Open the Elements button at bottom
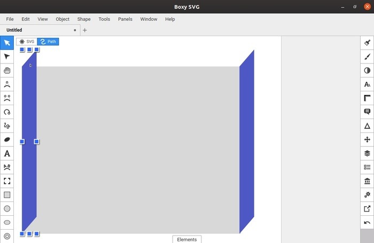The height and width of the screenshot is (243, 374). [x=187, y=239]
